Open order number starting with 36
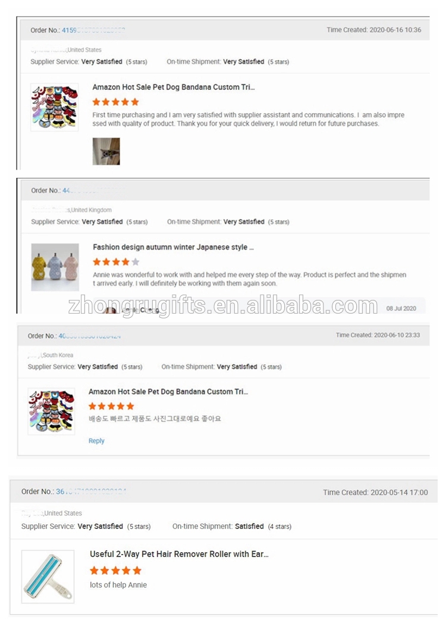 click(x=92, y=492)
